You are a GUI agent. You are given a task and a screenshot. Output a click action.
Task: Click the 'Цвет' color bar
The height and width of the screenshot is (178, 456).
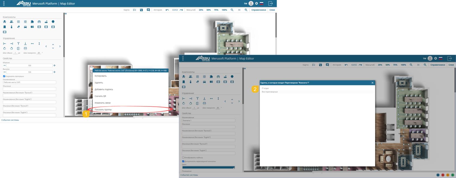[x=208, y=167]
